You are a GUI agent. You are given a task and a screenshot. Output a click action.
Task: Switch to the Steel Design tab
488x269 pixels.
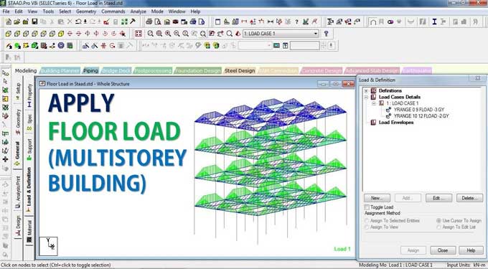point(240,71)
